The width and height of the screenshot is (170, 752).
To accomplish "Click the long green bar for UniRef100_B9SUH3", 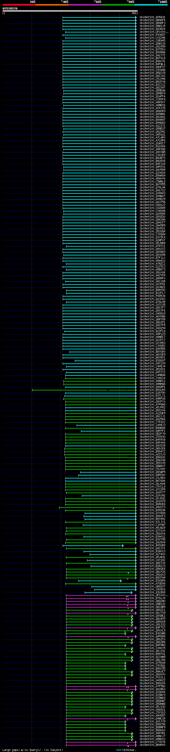I will click(x=84, y=390).
